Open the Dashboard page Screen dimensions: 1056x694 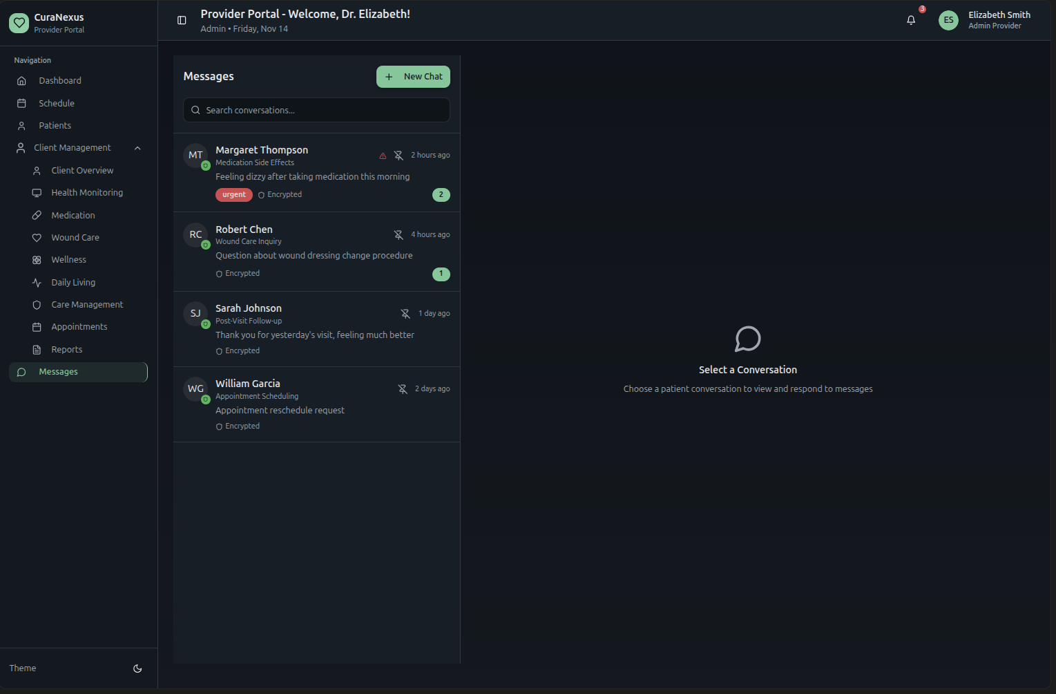point(60,81)
